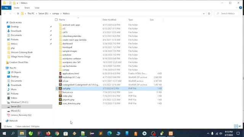Screen dimensions: 244x137
Task: Click the Back navigation arrow
Action: coord(5,14)
